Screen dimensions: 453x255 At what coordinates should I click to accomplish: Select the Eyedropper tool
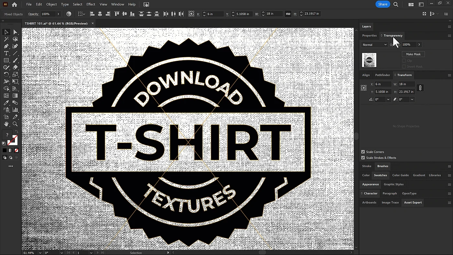(6, 103)
